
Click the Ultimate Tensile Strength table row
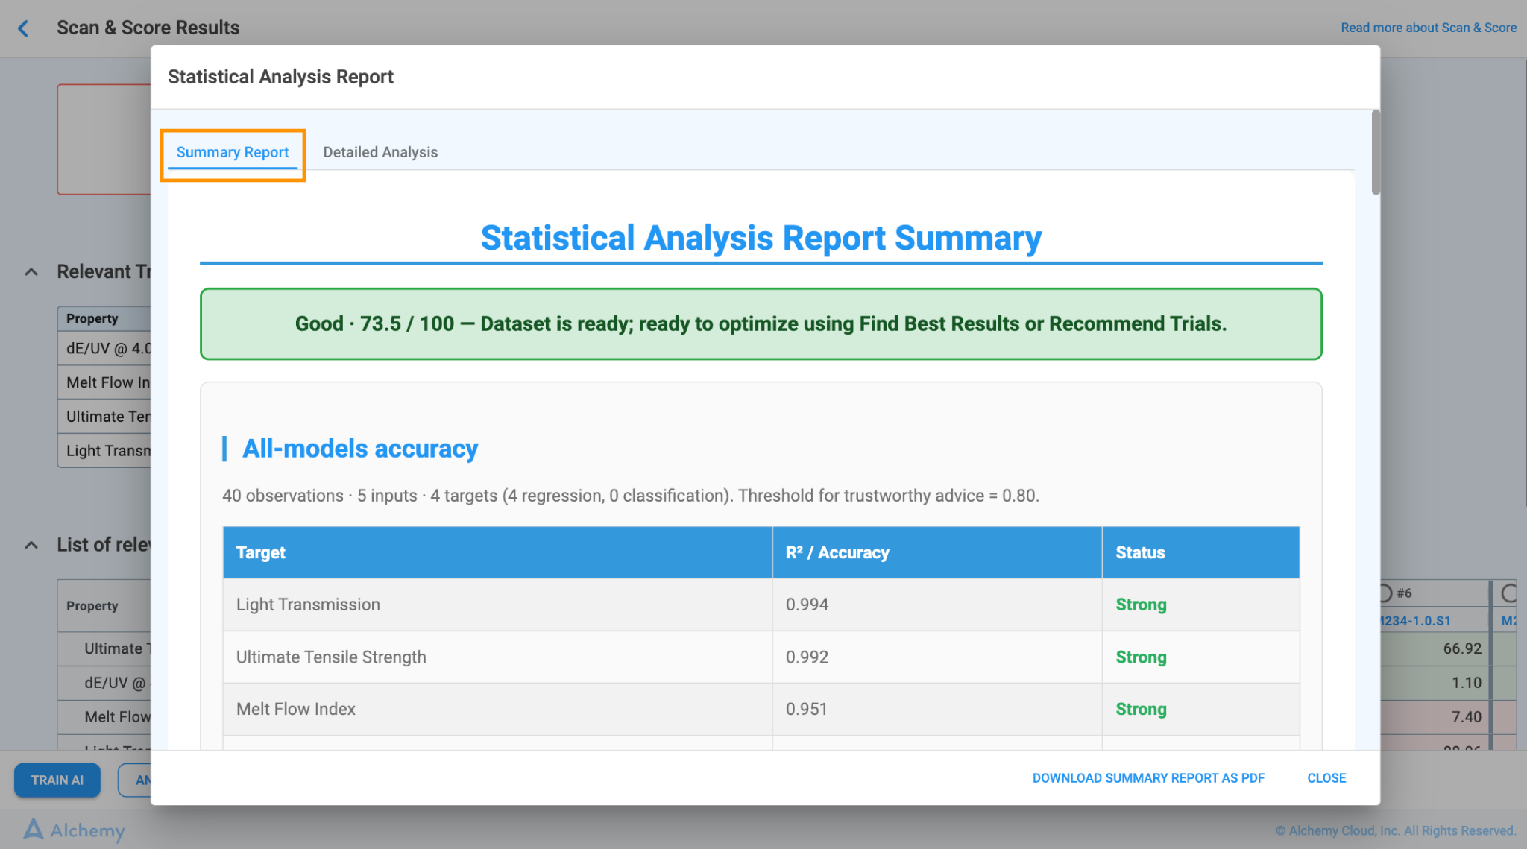(761, 657)
